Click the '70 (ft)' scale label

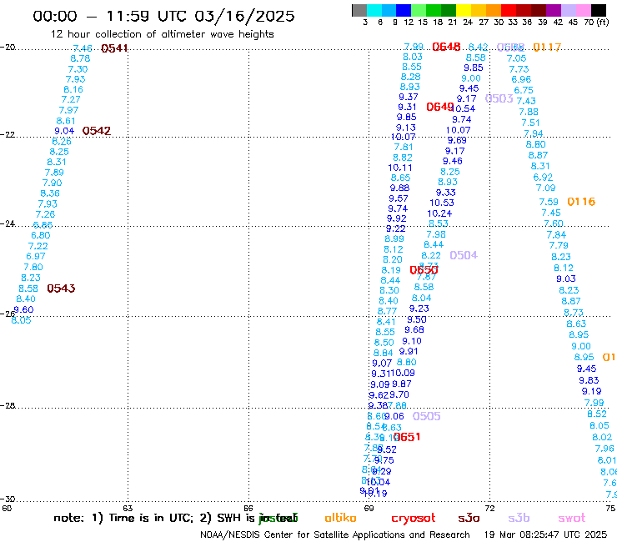pos(596,22)
